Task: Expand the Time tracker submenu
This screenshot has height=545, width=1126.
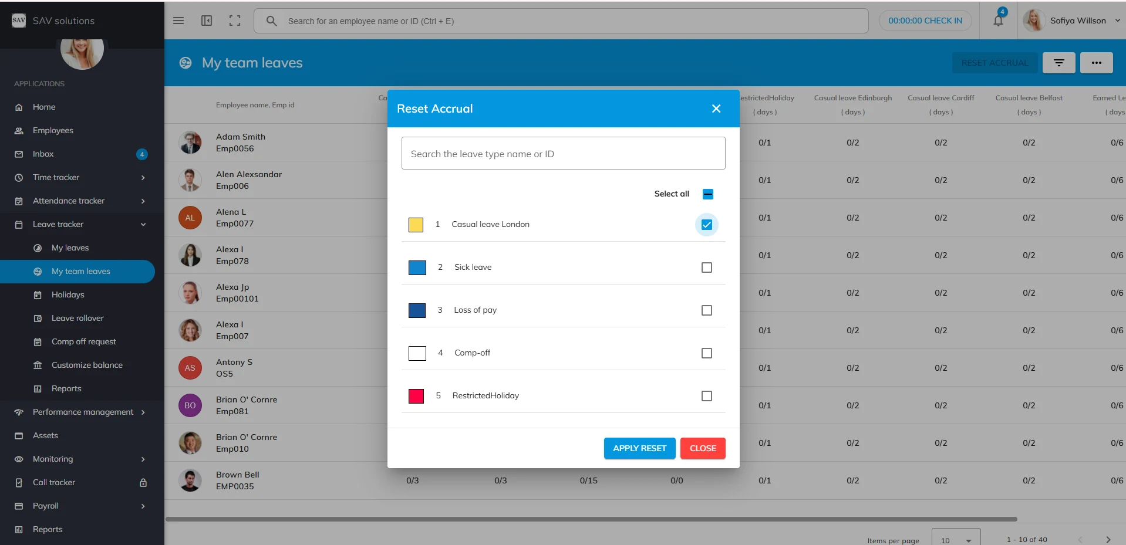Action: tap(143, 177)
